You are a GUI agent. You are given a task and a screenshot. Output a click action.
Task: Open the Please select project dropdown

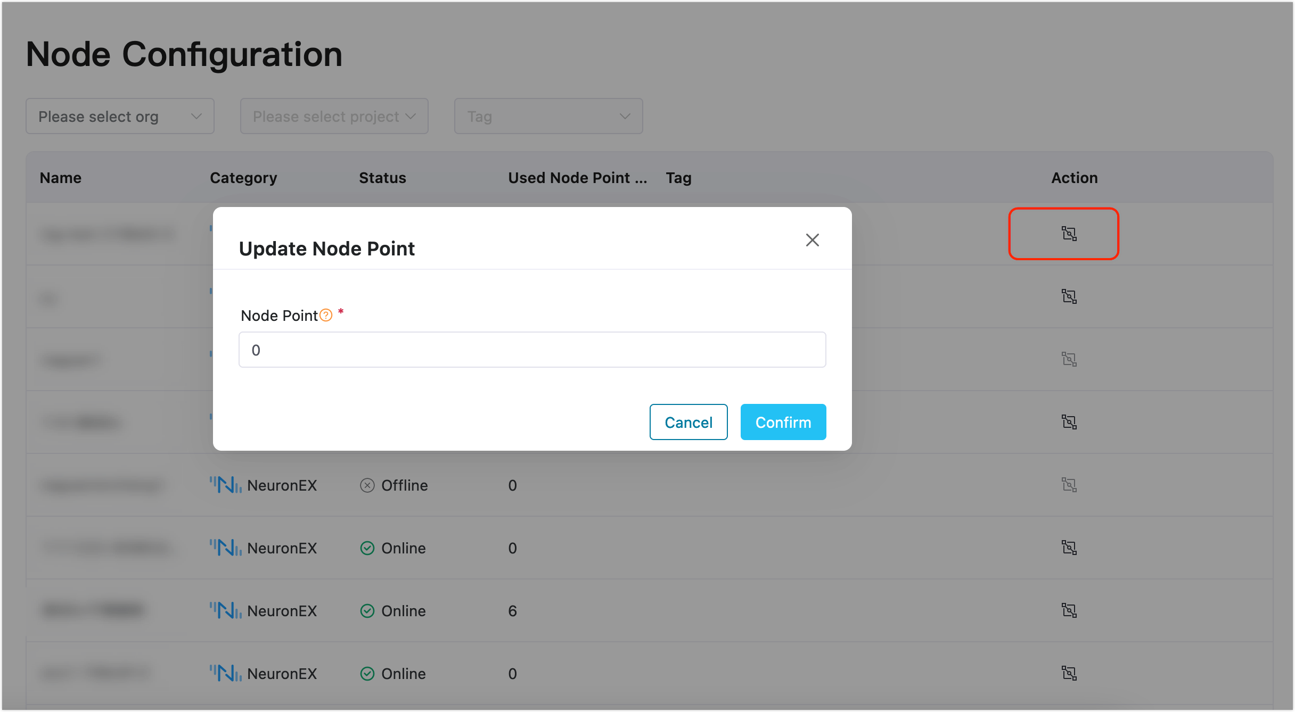tap(334, 116)
